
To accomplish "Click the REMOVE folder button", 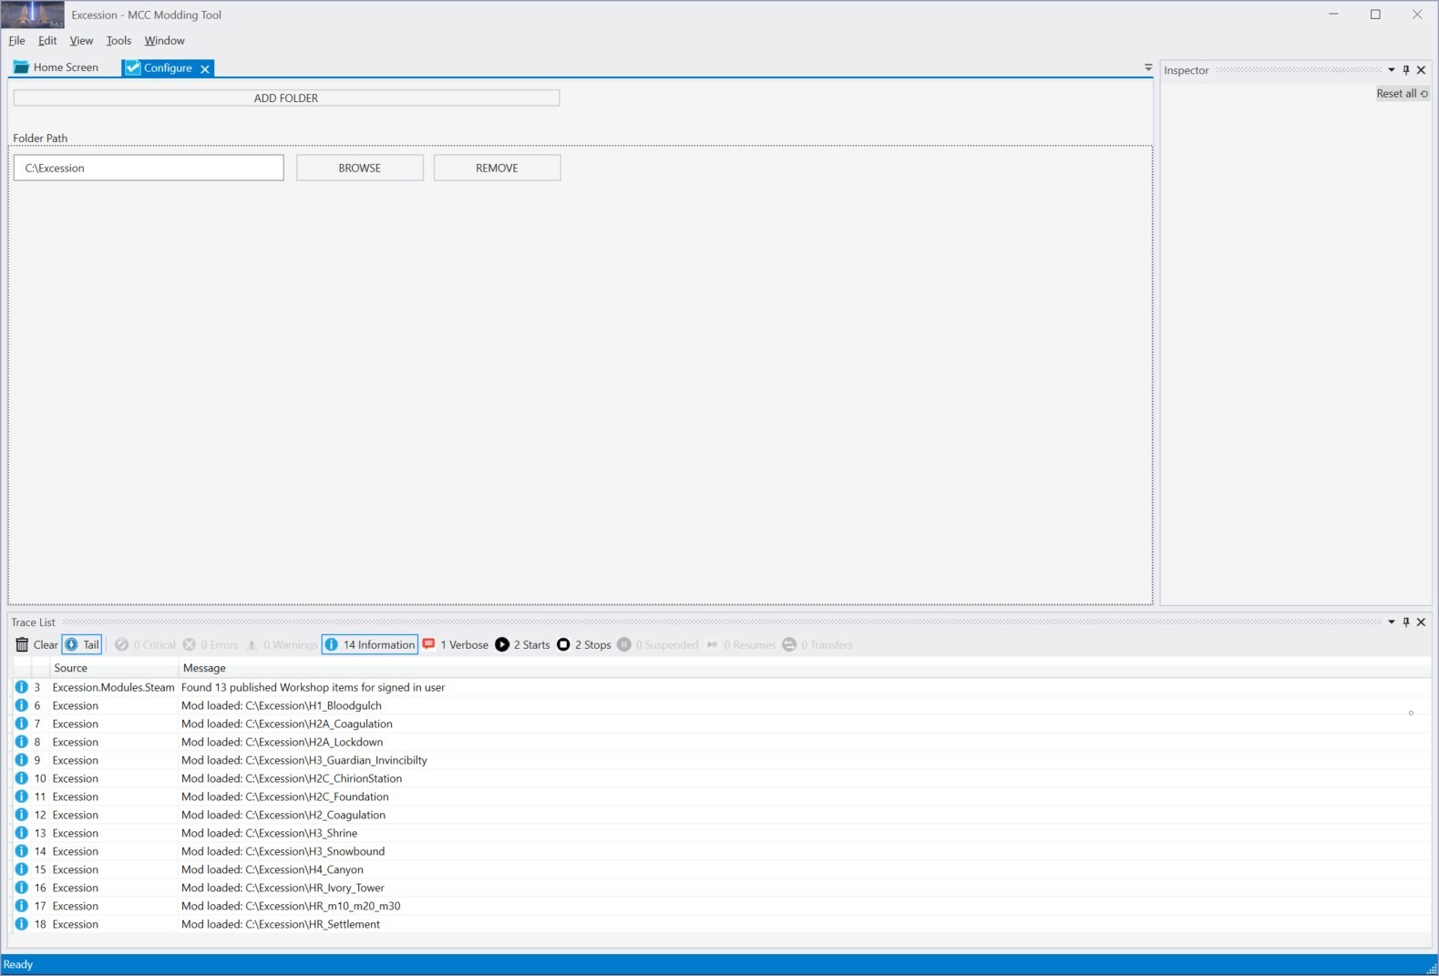I will coord(497,168).
